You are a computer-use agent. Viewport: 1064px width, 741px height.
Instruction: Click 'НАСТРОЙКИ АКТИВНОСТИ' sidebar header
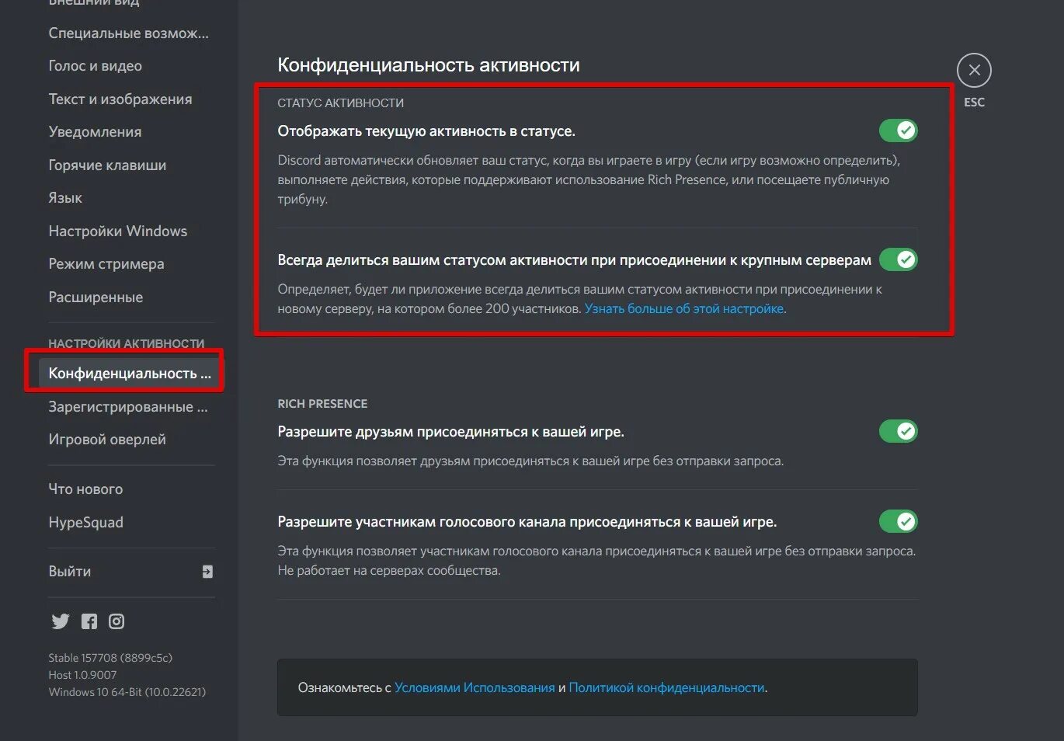127,343
